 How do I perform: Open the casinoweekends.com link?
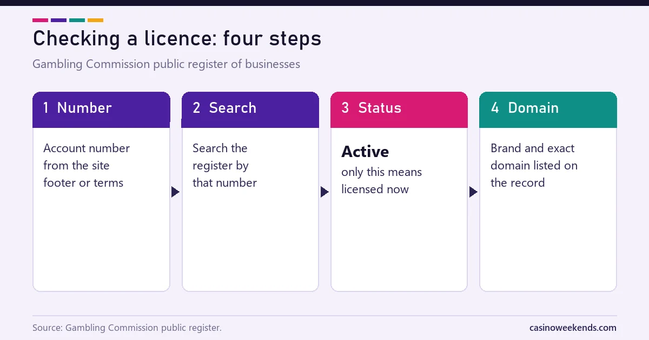click(x=573, y=328)
